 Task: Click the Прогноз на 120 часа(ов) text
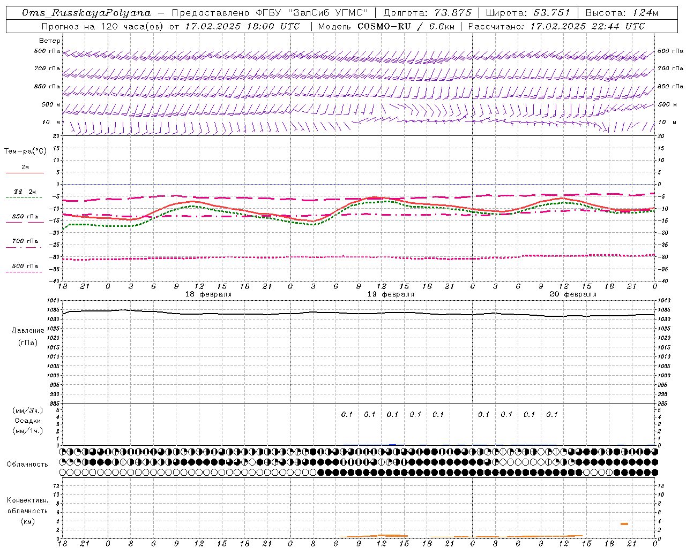tap(103, 26)
